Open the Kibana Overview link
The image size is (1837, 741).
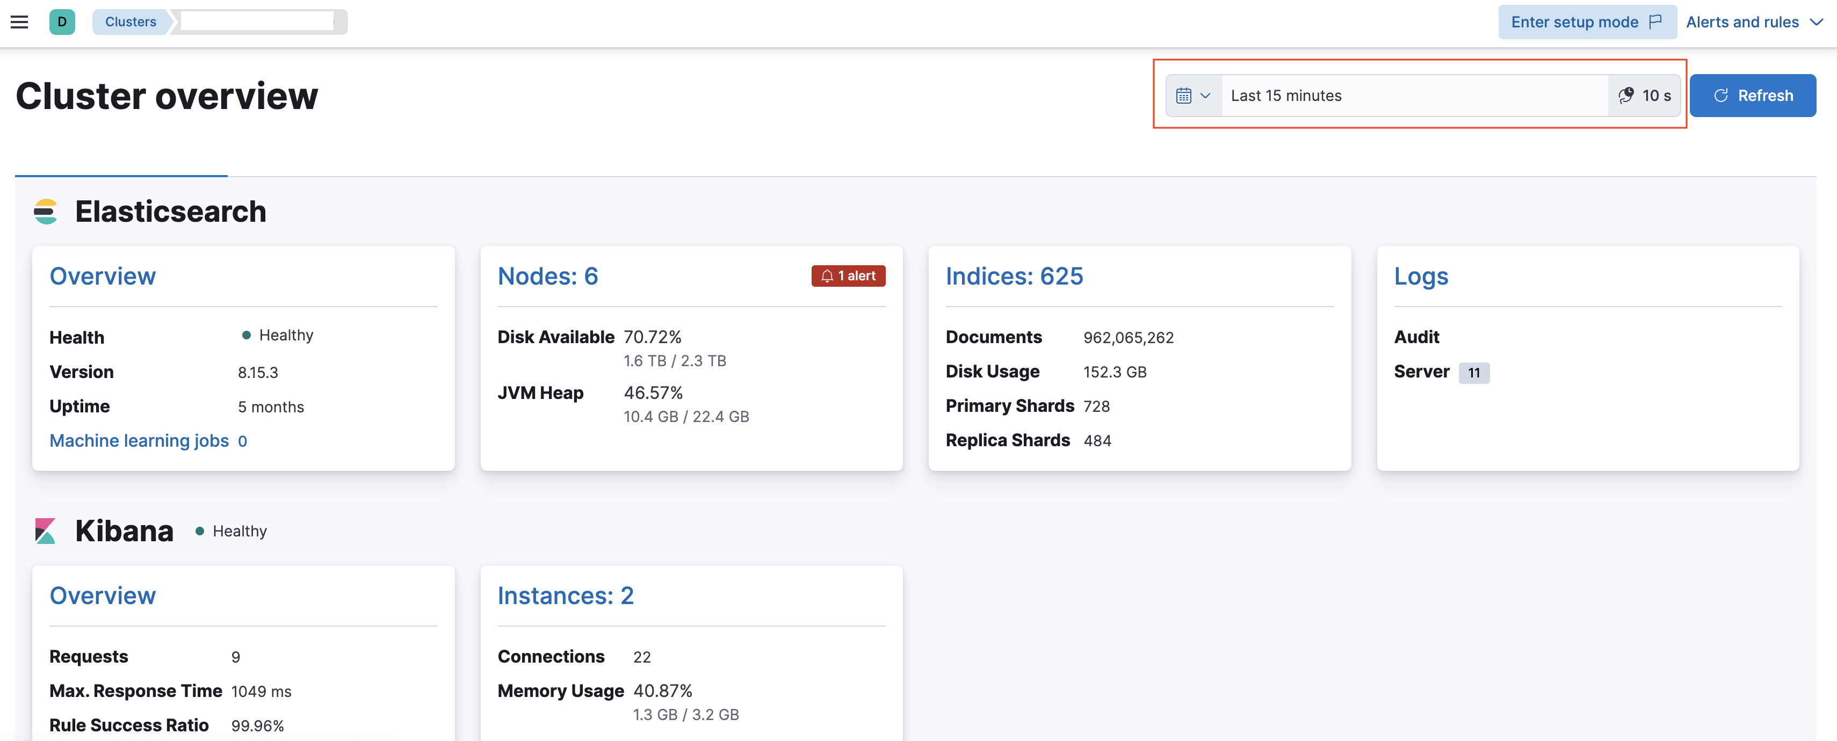(x=103, y=596)
